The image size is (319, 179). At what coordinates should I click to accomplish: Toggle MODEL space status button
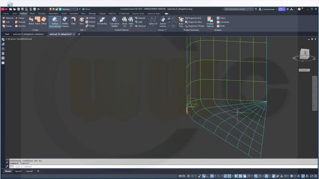click(x=182, y=176)
